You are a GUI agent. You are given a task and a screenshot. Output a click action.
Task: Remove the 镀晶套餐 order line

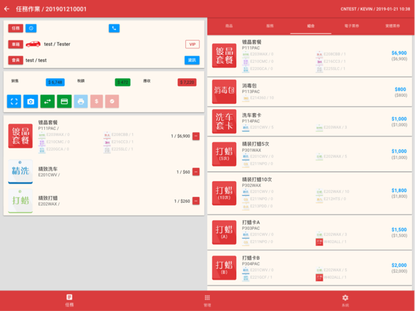tap(196, 136)
